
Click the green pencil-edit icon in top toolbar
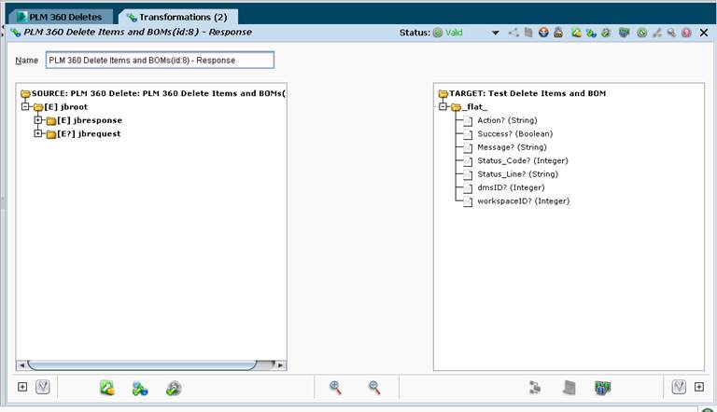point(576,33)
